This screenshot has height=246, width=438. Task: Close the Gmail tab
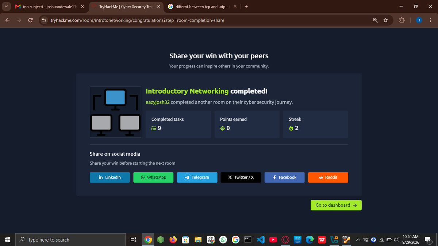coord(82,6)
